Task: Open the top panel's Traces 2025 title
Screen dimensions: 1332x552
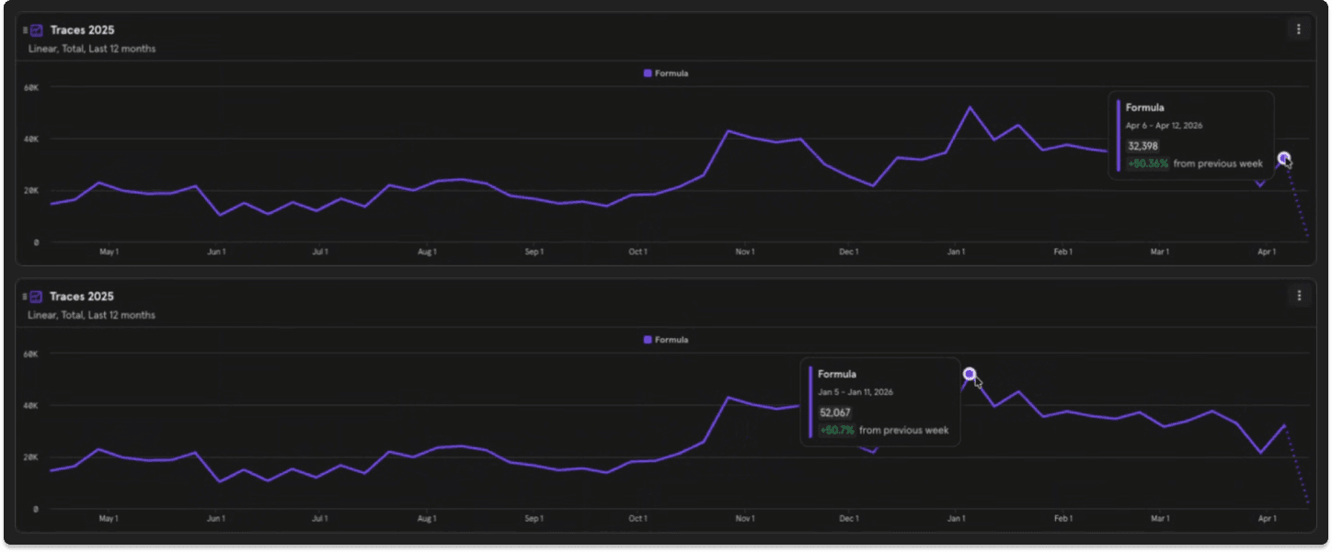Action: click(x=82, y=30)
